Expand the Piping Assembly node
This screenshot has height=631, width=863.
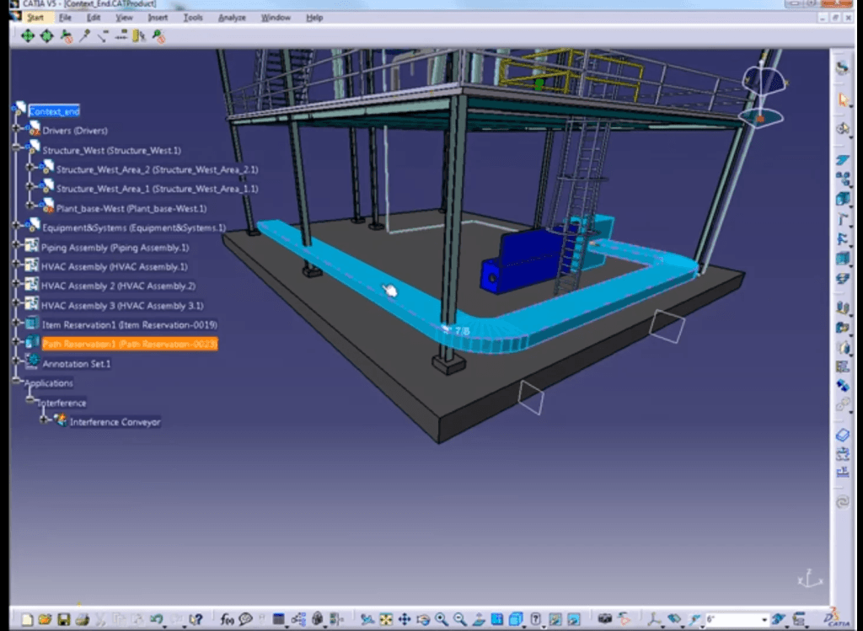coord(16,248)
